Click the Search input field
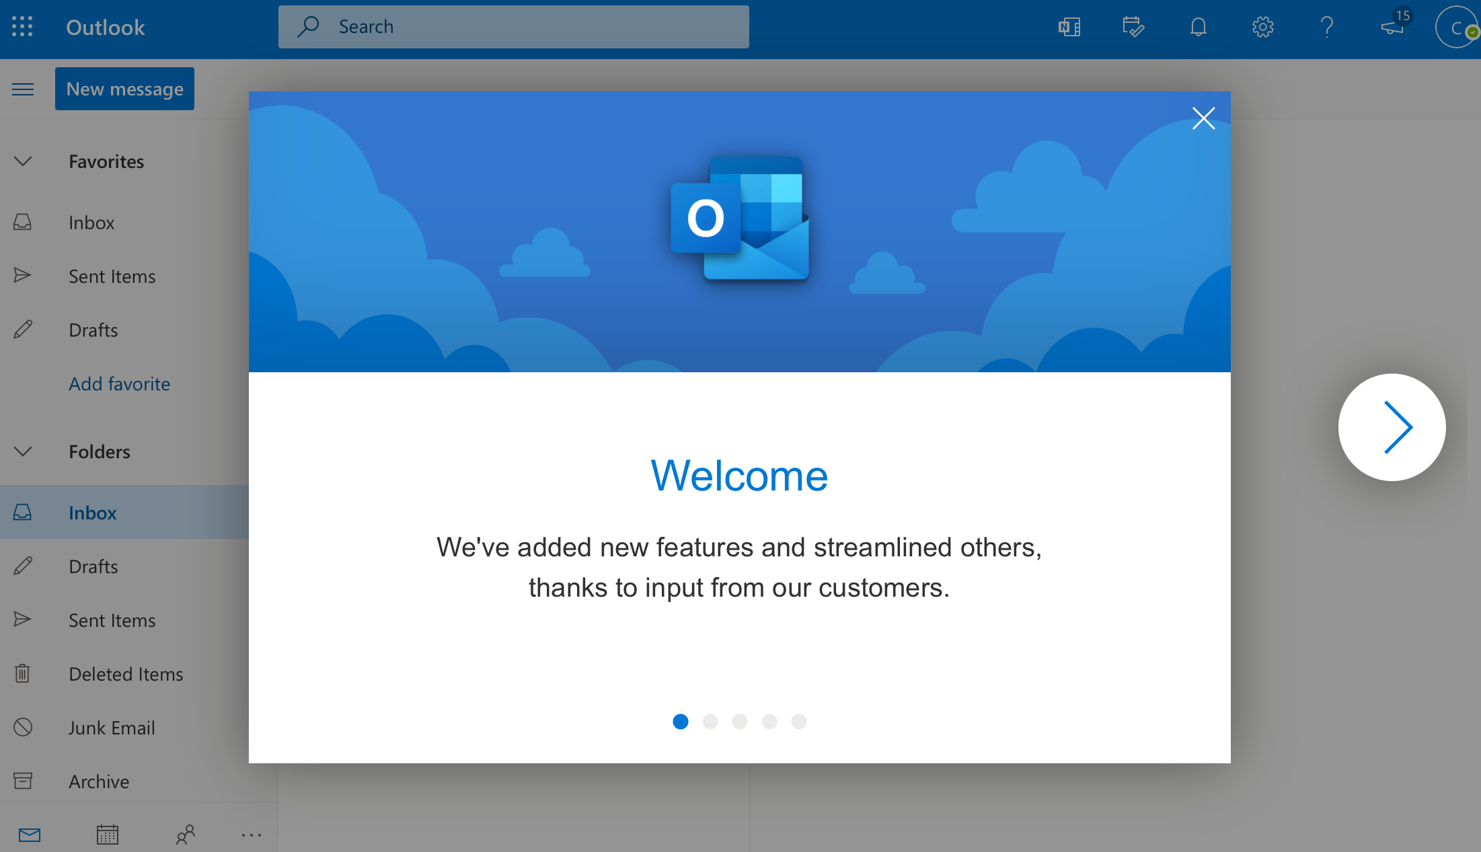The height and width of the screenshot is (852, 1481). click(x=513, y=27)
